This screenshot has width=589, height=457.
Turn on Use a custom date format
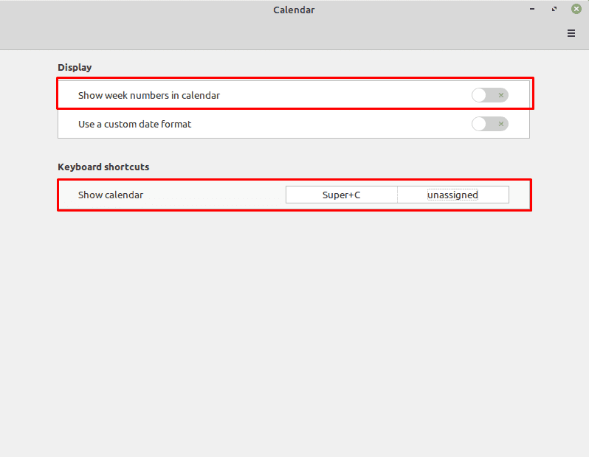[490, 124]
